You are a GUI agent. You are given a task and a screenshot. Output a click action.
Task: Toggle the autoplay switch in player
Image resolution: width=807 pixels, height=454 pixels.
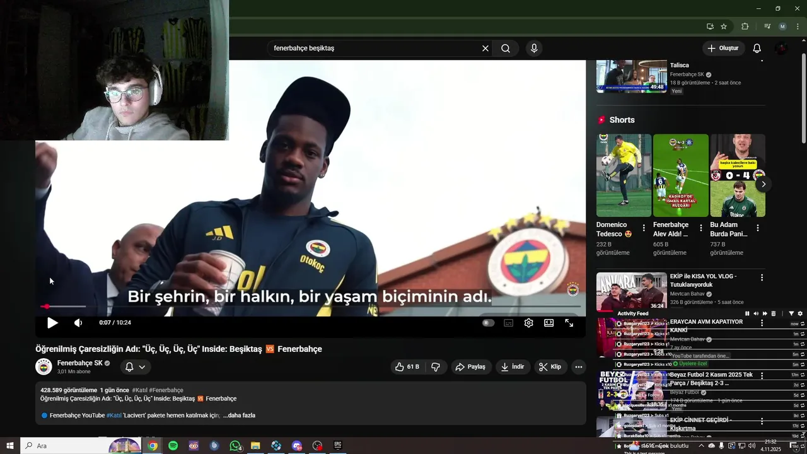click(488, 323)
